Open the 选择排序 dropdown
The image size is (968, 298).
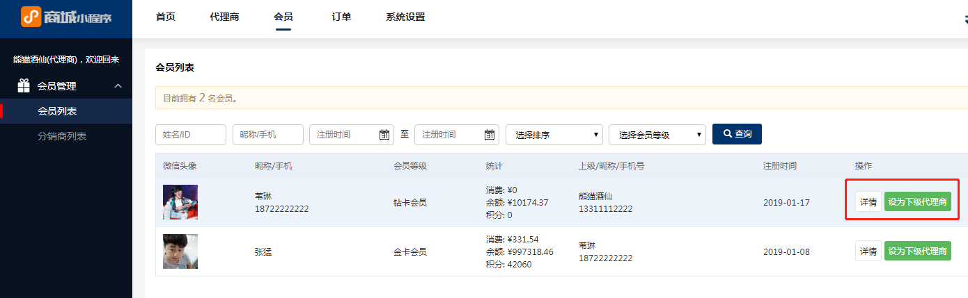tap(554, 135)
